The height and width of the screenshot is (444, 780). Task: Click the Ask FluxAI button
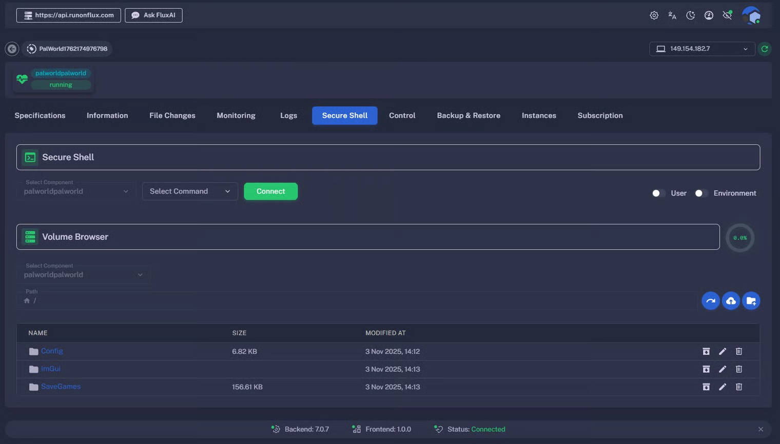tap(153, 15)
